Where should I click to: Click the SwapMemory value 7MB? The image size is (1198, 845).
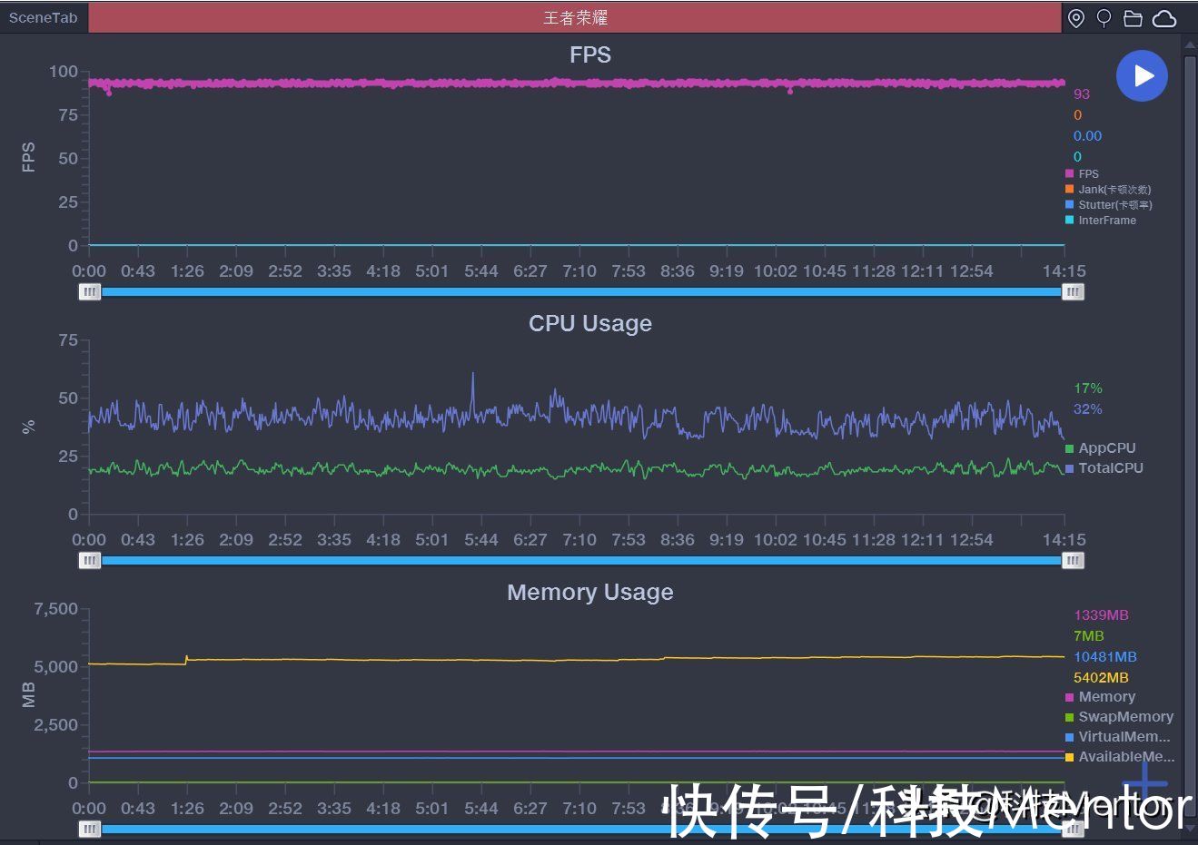tap(1088, 635)
